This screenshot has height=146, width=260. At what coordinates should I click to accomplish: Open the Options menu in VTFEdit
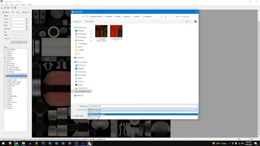tap(24, 4)
